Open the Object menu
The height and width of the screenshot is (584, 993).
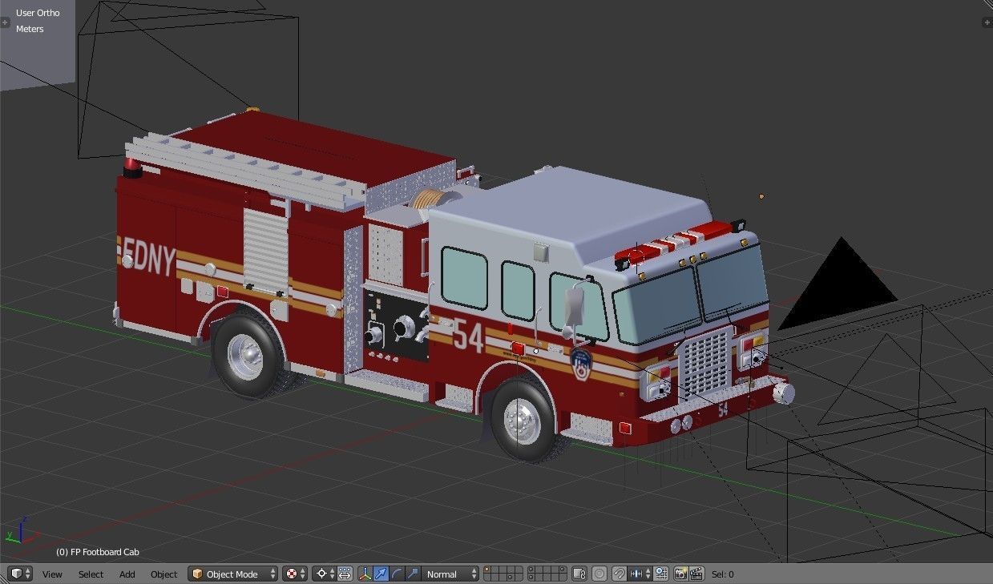pos(163,574)
